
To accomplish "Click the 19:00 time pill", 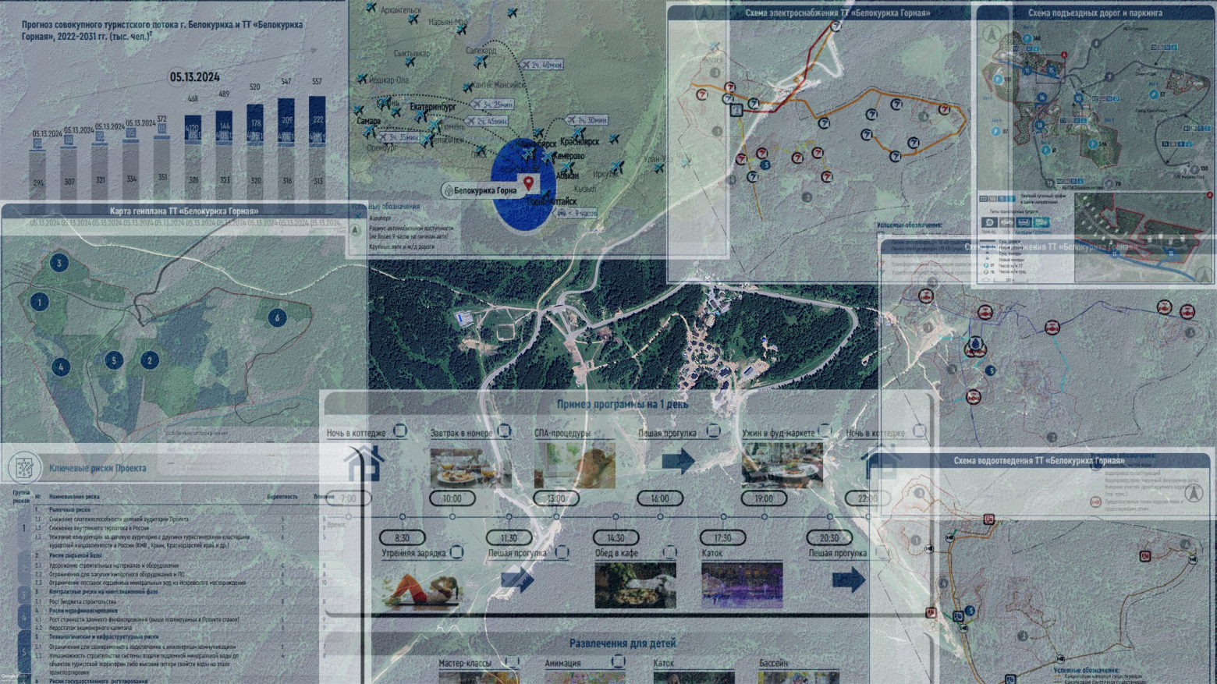I will pos(764,498).
